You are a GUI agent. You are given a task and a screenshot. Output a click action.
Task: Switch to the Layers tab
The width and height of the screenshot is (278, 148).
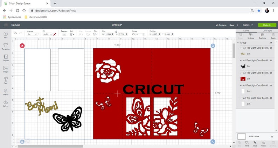pyautogui.click(x=246, y=31)
